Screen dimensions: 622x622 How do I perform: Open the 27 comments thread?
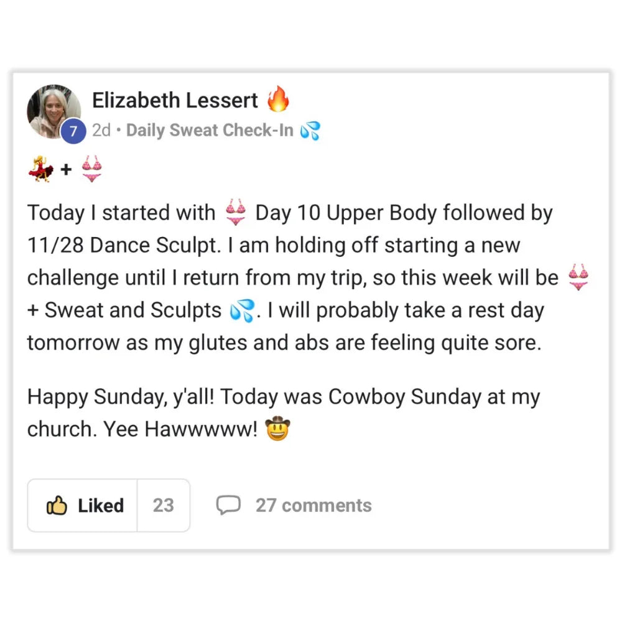point(313,506)
